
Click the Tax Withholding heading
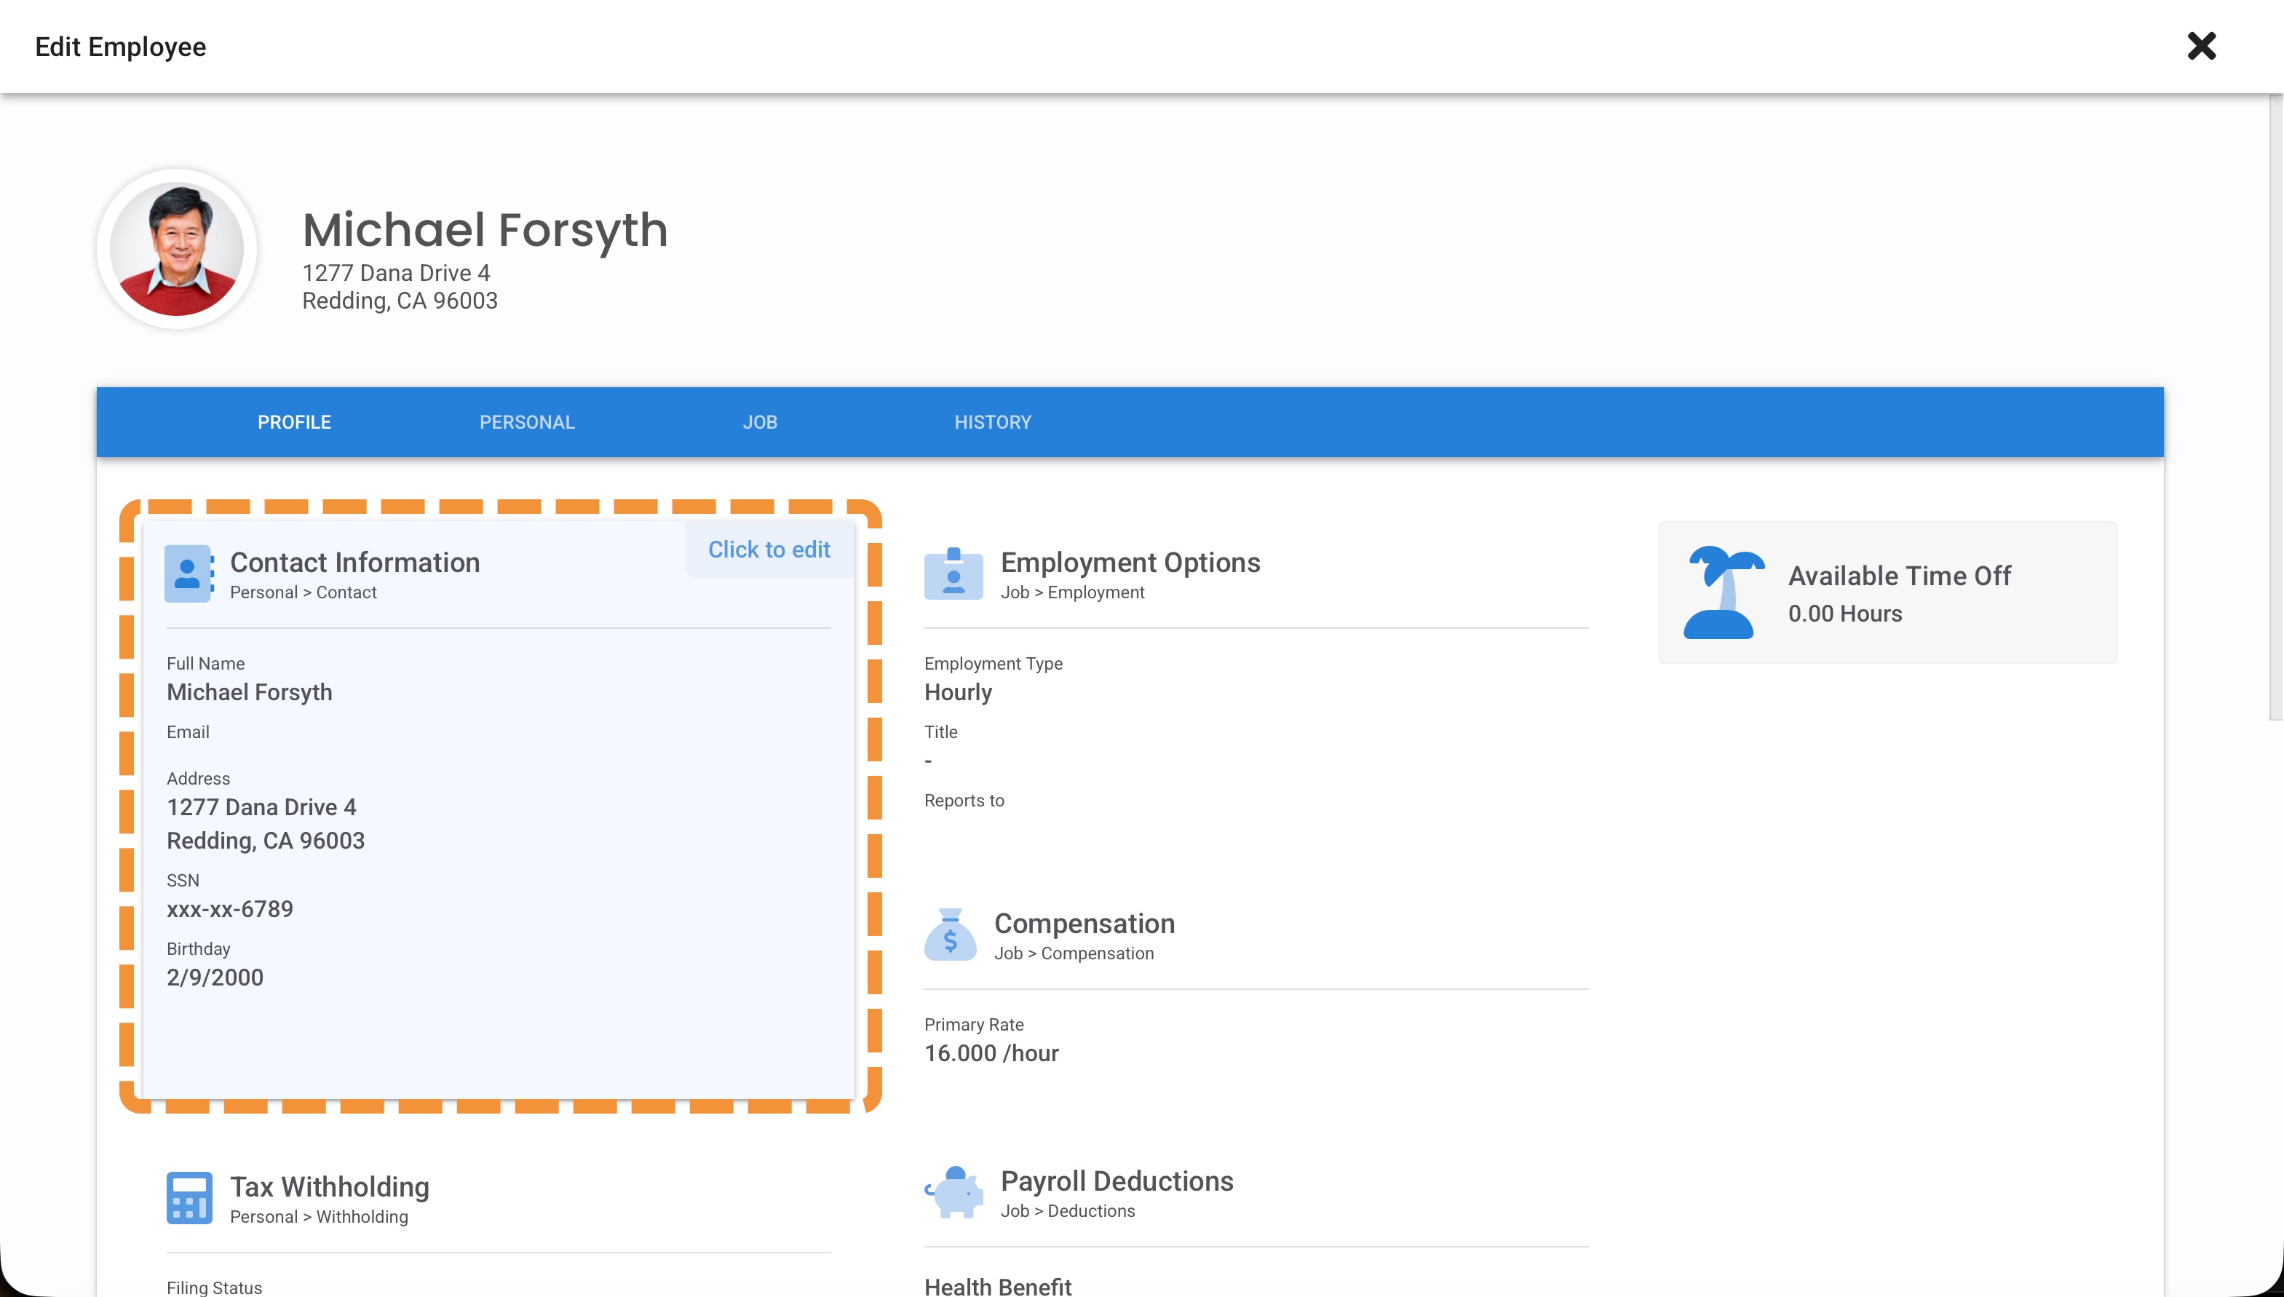pyautogui.click(x=329, y=1186)
